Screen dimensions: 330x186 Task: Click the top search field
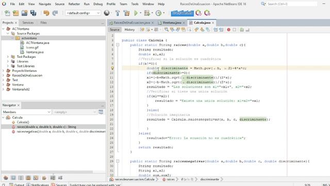[292, 4]
